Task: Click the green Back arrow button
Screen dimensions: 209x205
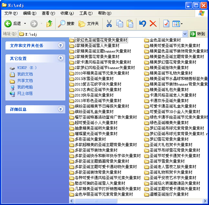Action: (8, 24)
